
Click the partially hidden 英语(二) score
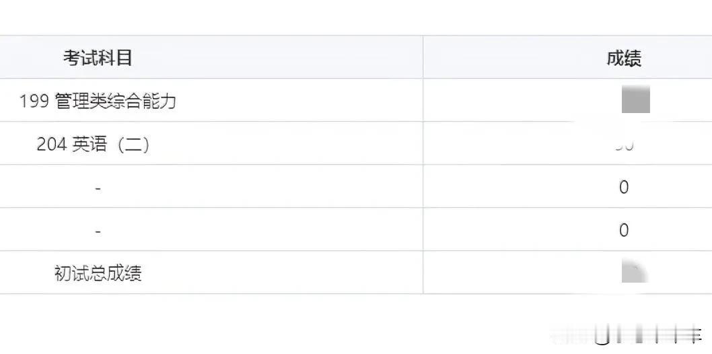pyautogui.click(x=625, y=145)
